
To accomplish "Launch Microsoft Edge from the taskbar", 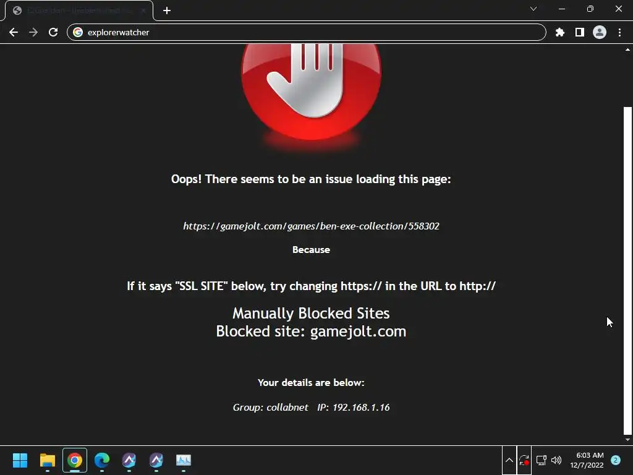I will point(102,460).
